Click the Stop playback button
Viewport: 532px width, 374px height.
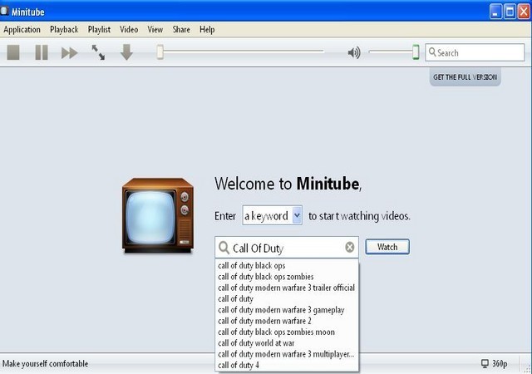point(13,52)
